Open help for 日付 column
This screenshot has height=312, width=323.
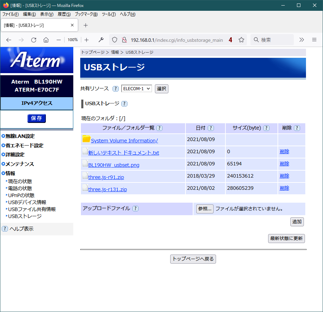(211, 128)
